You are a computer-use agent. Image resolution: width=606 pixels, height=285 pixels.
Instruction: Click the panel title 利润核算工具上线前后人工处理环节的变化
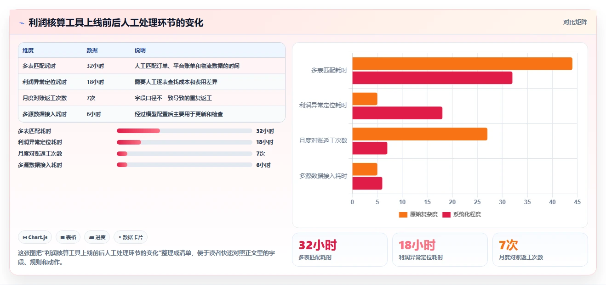click(x=116, y=23)
